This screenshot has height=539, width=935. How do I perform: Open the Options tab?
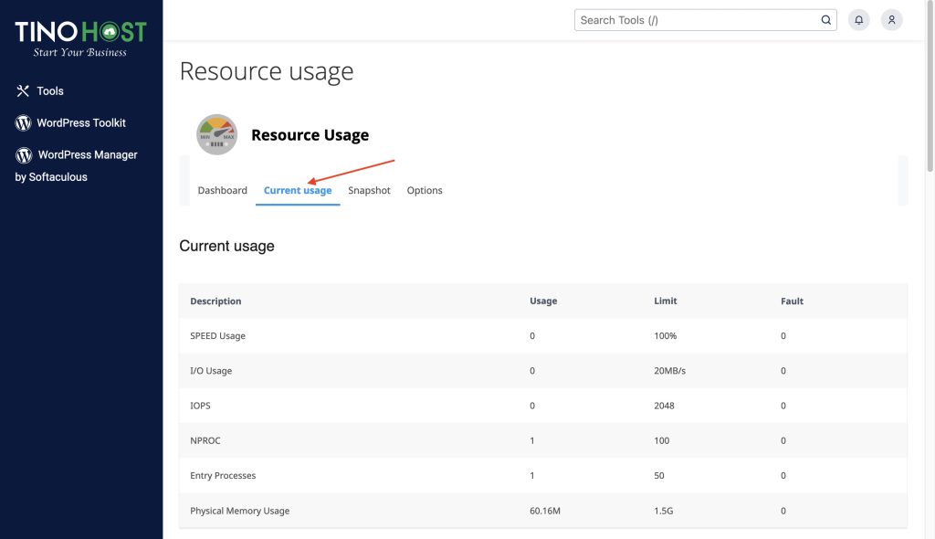tap(425, 190)
